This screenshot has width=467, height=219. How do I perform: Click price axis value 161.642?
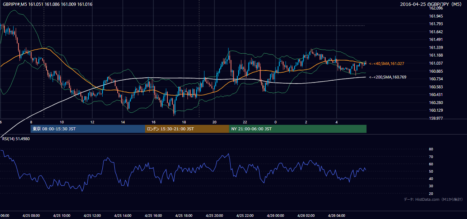436,32
